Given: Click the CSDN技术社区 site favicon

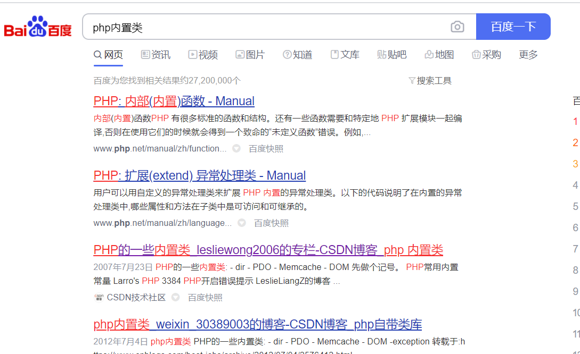Looking at the screenshot, I should pos(99,298).
